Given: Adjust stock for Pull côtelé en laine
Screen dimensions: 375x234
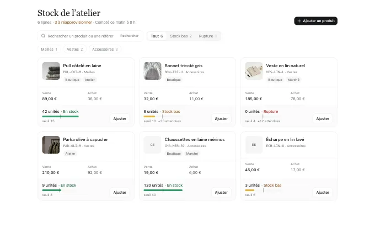Looking at the screenshot, I should [x=120, y=119].
